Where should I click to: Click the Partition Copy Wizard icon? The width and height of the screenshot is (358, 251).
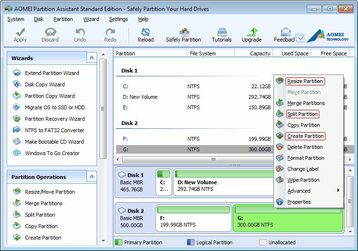point(17,96)
